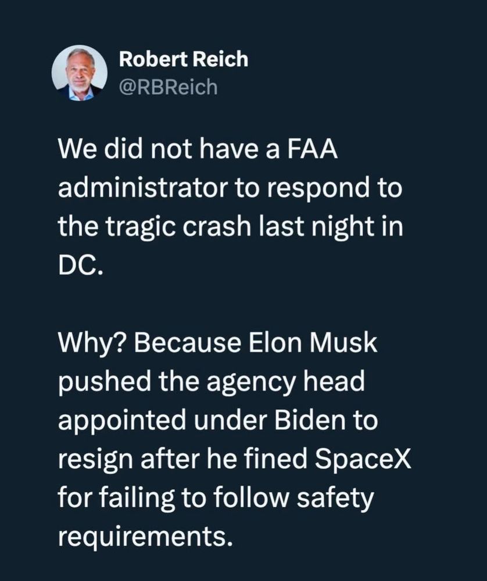Select the word safety in the tweet

point(335,498)
